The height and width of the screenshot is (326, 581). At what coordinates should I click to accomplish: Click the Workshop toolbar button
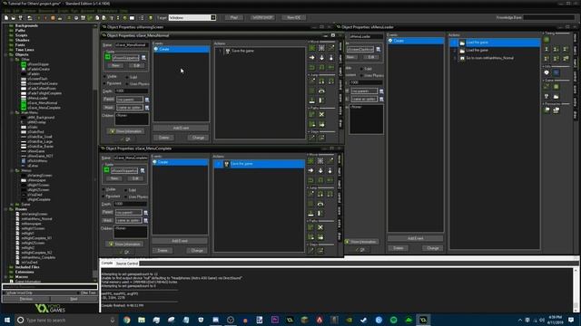(262, 17)
